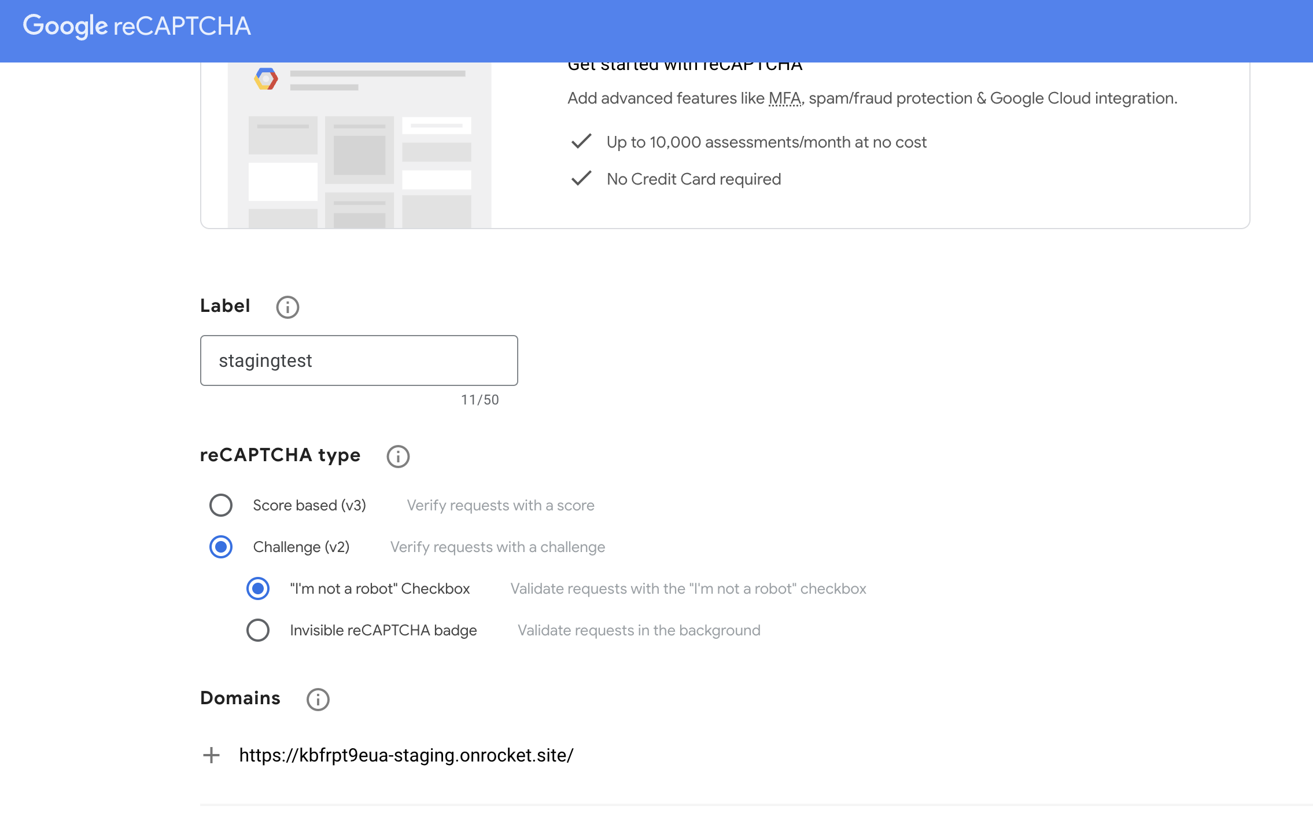Click "Verify requests with a score" description

tap(500, 505)
